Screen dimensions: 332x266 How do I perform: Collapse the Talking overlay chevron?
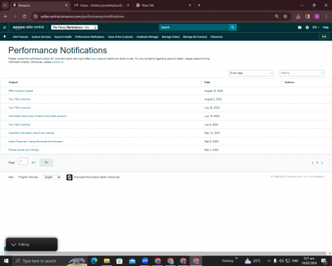[x=13, y=245]
